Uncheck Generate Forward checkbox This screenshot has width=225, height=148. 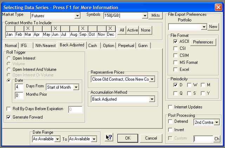[8, 117]
